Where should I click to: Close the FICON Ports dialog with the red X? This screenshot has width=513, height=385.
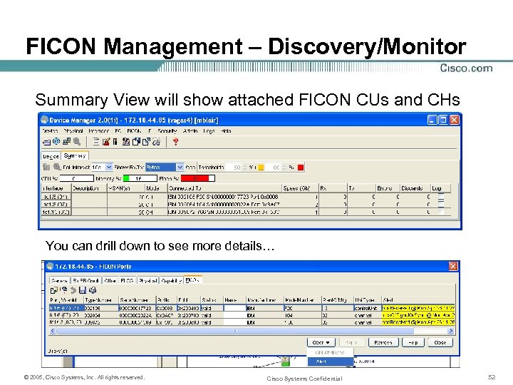(x=453, y=266)
